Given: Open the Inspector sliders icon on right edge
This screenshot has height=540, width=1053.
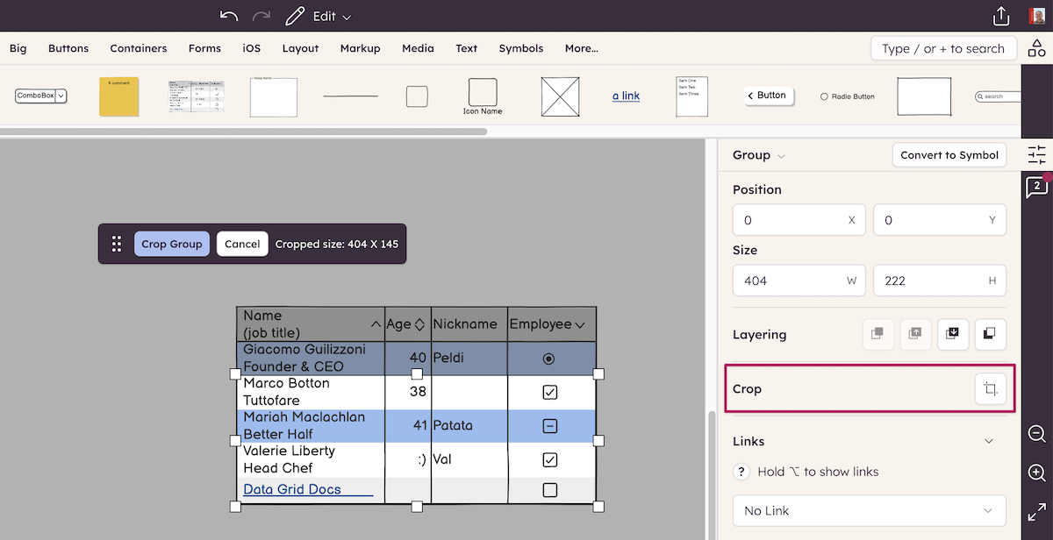Looking at the screenshot, I should click(1036, 154).
